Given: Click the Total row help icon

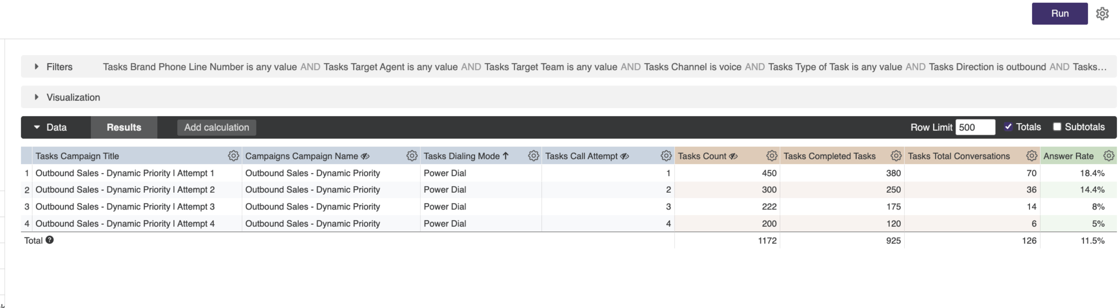Looking at the screenshot, I should pyautogui.click(x=50, y=240).
